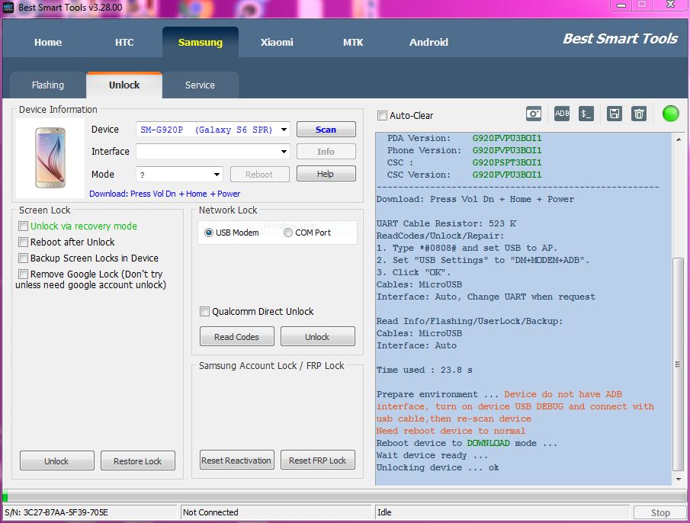Click the log vertical scrollbar thumb
The width and height of the screenshot is (690, 523).
click(x=678, y=364)
